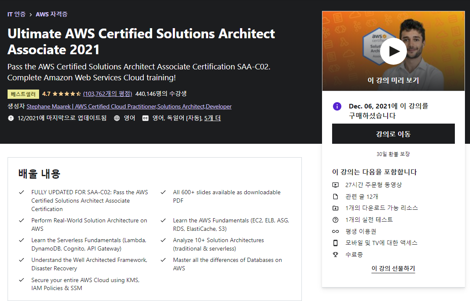Viewport: 470px width, 301px height.
Task: Click checkmark beside All 600+ slides item
Action: (163, 192)
